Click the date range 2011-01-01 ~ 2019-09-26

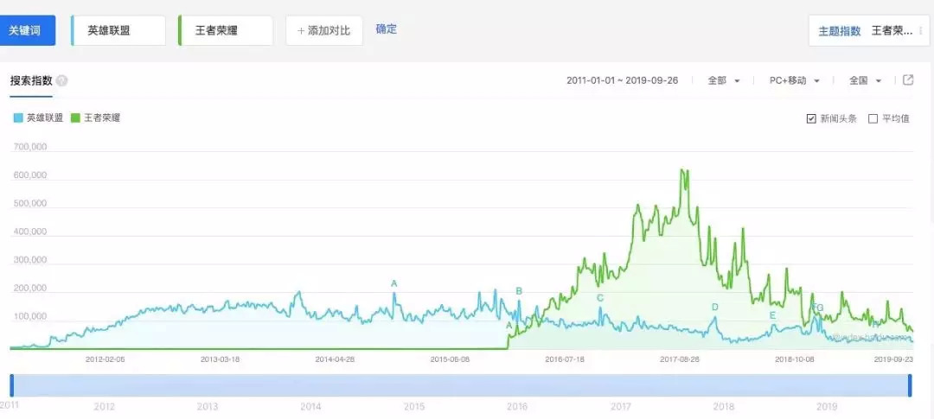point(622,80)
